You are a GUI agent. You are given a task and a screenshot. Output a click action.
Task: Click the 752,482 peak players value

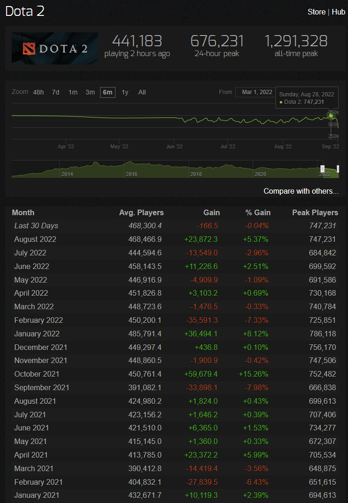[x=322, y=374]
